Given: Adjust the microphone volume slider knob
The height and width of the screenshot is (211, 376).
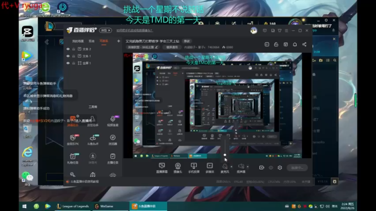Looking at the screenshot, I should pyautogui.click(x=225, y=155).
